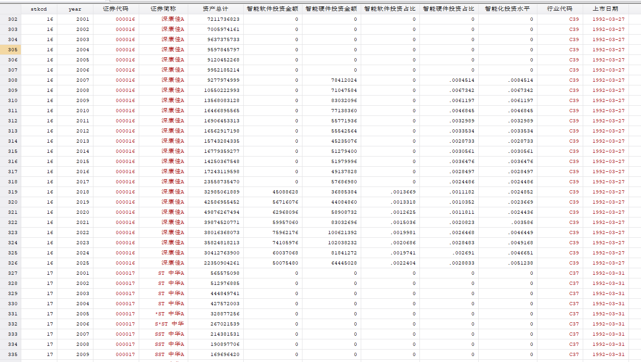Viewport: 641px width, 362px height.
Task: Click row number 331
Action: coord(10,314)
